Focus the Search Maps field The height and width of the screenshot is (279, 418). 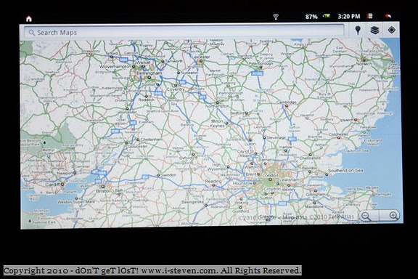(184, 32)
